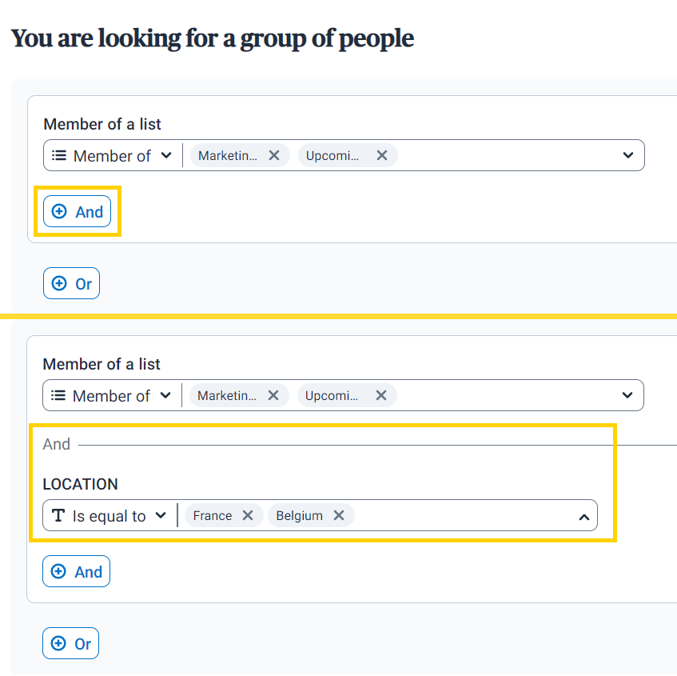
Task: Click inside the LOCATION values input field
Action: coord(464,515)
